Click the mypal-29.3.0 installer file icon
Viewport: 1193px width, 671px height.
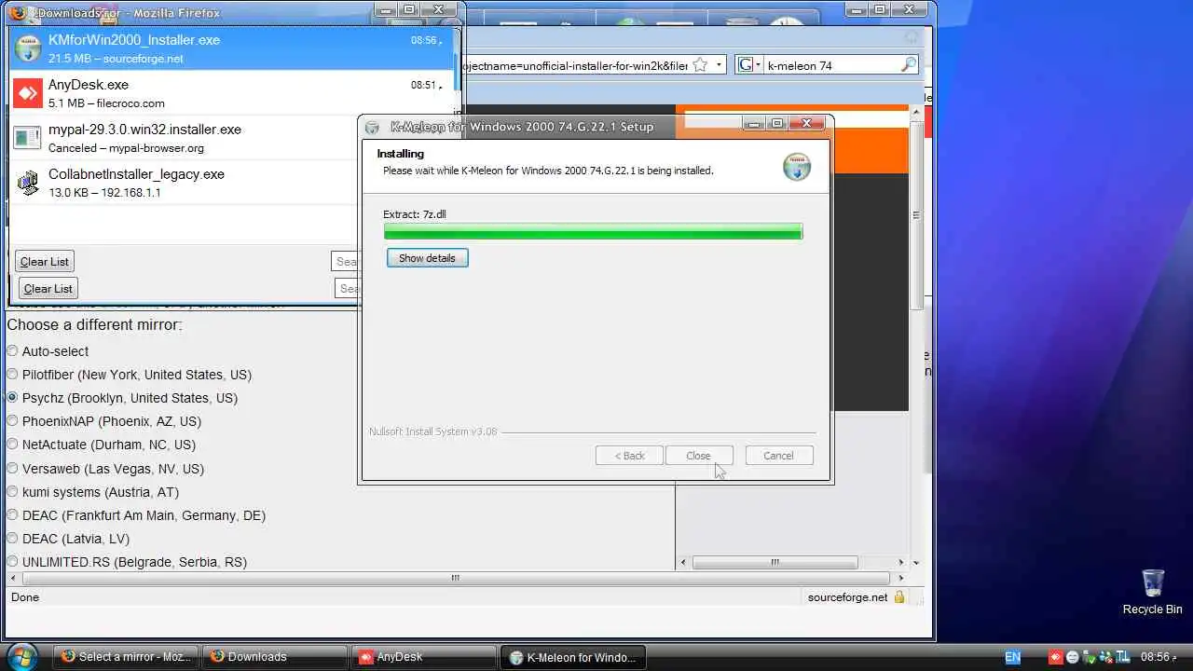[x=28, y=138]
